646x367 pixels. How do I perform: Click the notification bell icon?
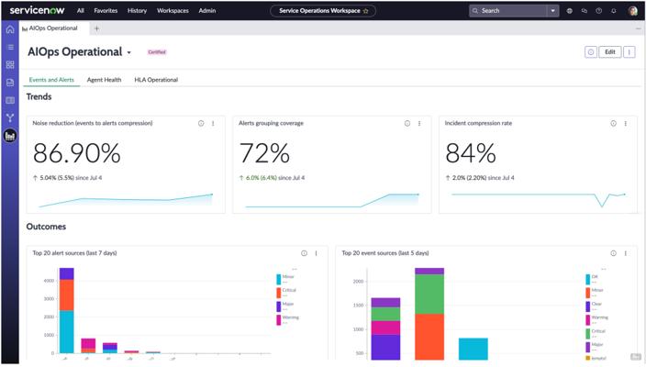coord(614,11)
